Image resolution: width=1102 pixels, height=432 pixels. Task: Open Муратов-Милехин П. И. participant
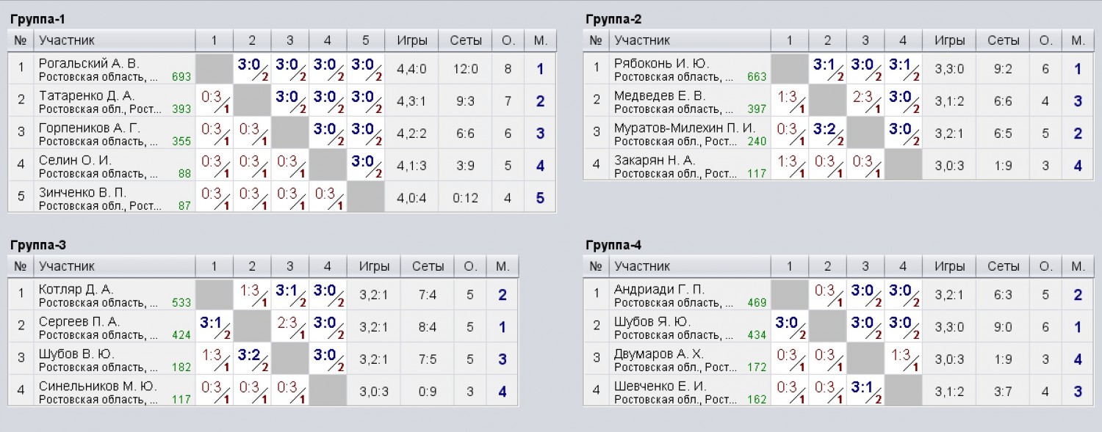click(685, 128)
